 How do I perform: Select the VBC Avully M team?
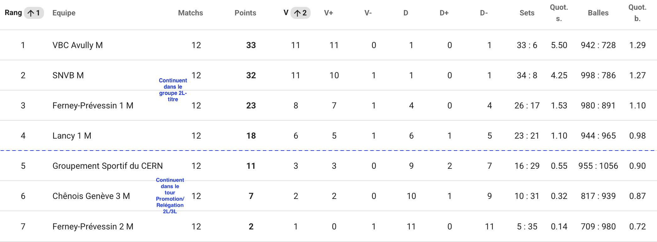pos(78,45)
